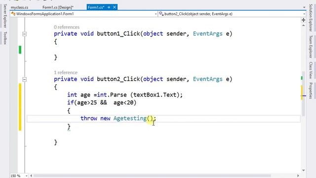Image resolution: width=316 pixels, height=178 pixels.
Task: Open the Team Explorer side panel
Action: (311, 47)
